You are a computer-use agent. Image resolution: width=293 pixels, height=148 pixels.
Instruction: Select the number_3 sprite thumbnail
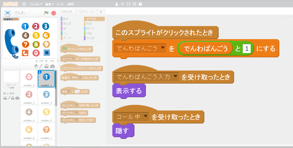tap(46, 96)
